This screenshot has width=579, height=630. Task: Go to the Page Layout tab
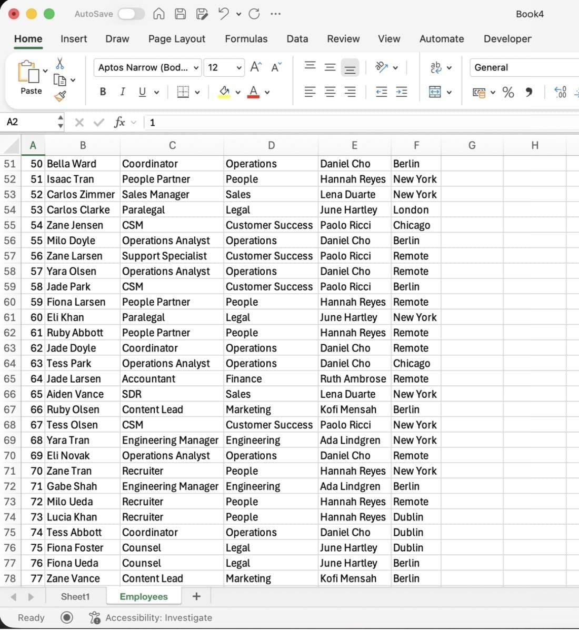177,39
